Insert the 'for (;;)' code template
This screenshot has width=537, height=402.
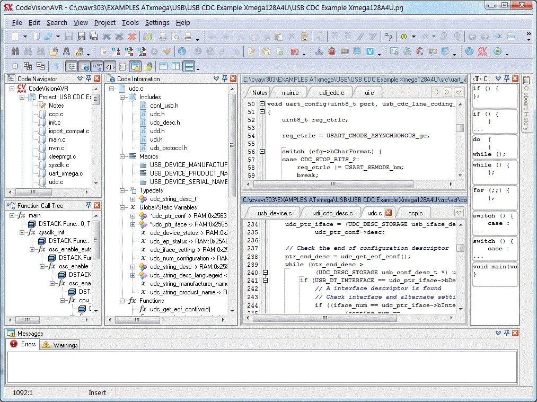[x=495, y=198]
